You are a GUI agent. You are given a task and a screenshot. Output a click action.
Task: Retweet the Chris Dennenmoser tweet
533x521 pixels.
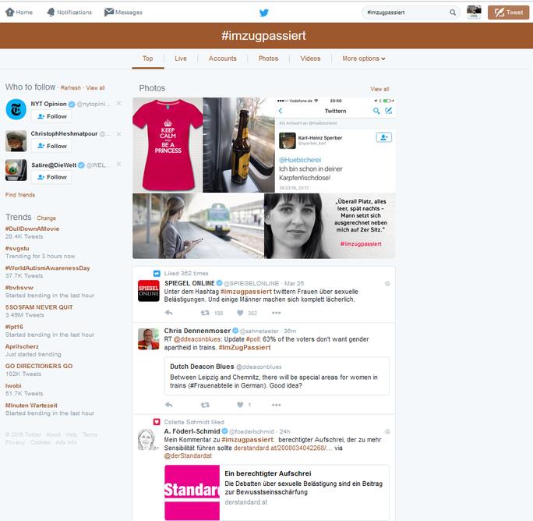205,405
